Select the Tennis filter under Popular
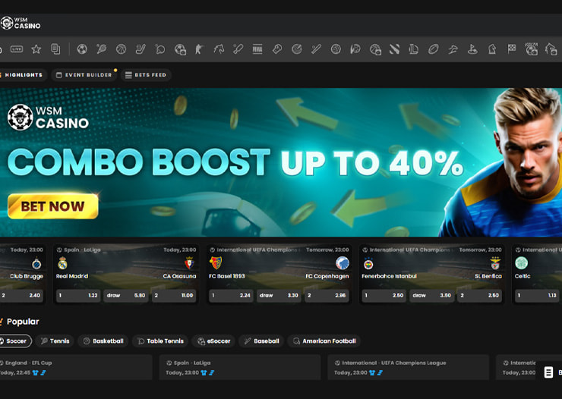Viewport: 562px width, 399px height. (55, 341)
